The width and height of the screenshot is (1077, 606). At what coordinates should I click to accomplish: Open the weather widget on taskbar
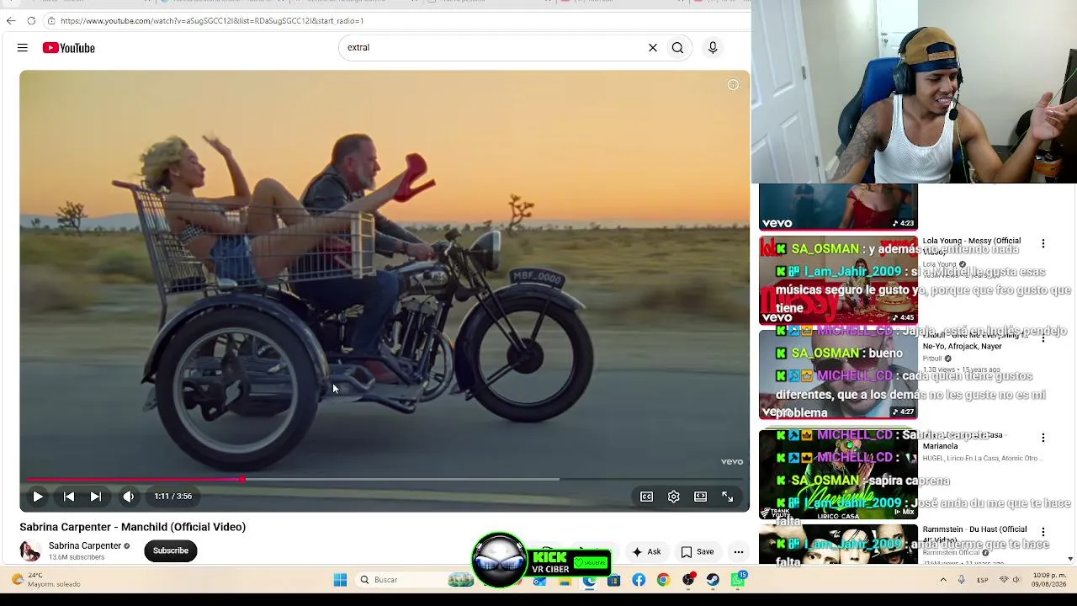pos(46,580)
